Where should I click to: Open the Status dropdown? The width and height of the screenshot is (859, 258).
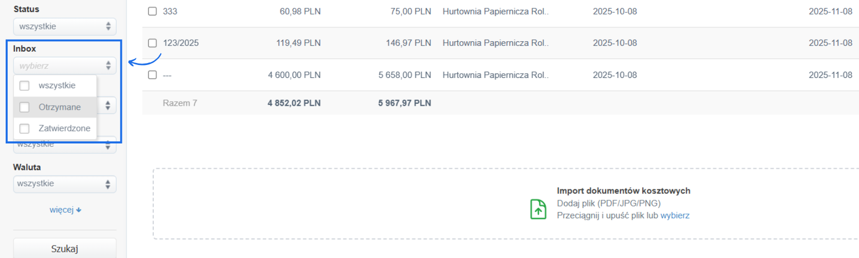[x=65, y=26]
